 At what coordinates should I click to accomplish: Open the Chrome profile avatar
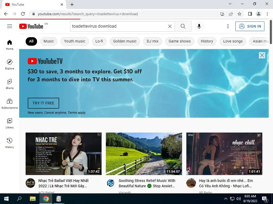pos(259,14)
